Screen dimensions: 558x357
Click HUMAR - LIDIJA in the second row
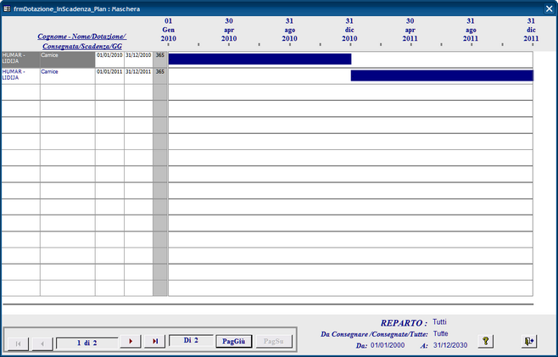[x=20, y=75]
